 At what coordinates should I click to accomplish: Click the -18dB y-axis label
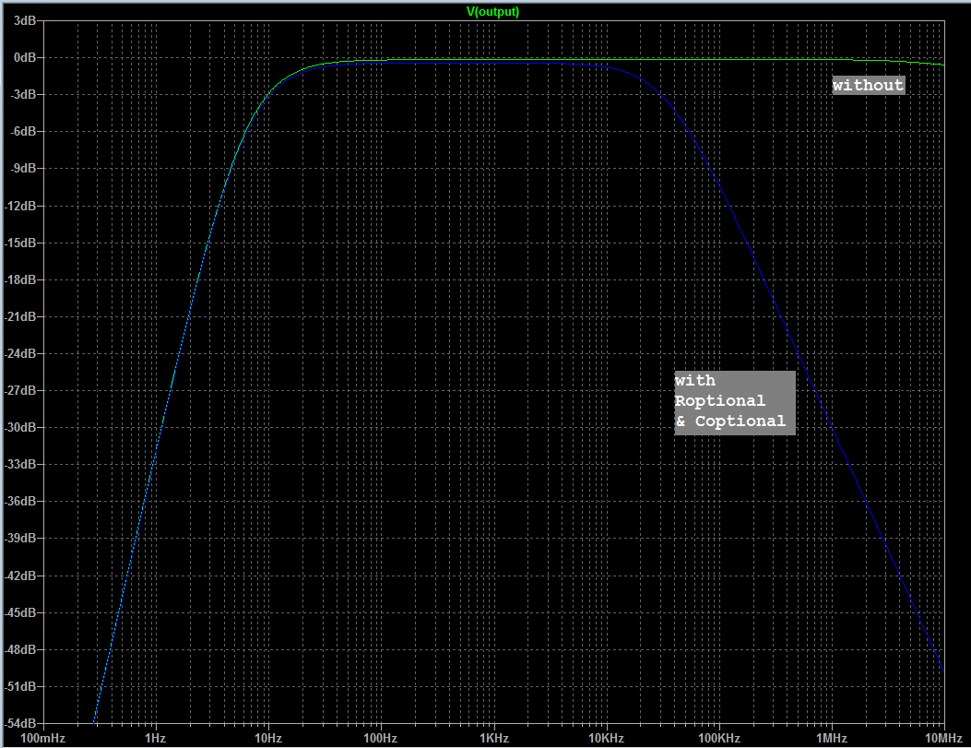(20, 279)
